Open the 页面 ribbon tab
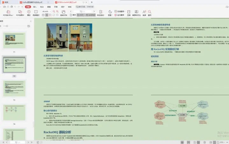The height and width of the screenshot is (144, 229). [56, 7]
